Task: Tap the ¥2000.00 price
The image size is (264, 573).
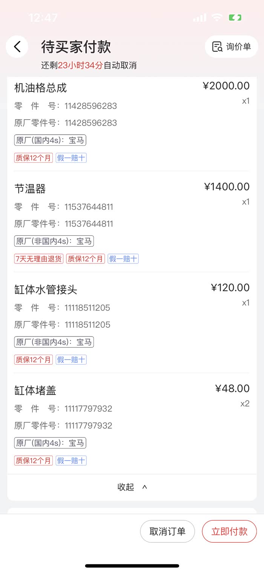Action: pyautogui.click(x=226, y=86)
